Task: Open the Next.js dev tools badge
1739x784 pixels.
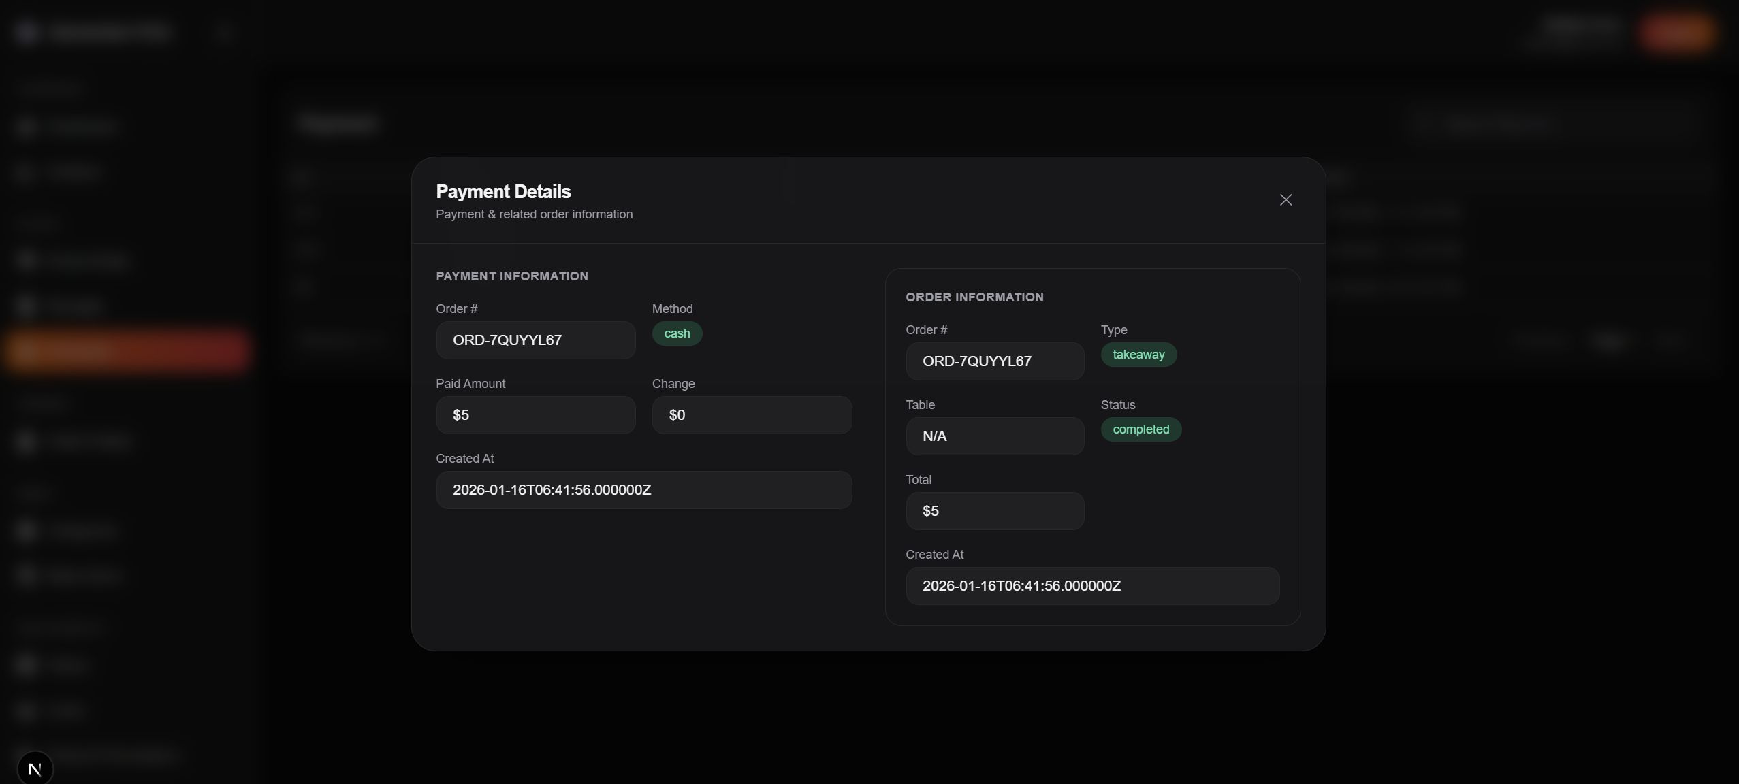Action: pos(35,769)
